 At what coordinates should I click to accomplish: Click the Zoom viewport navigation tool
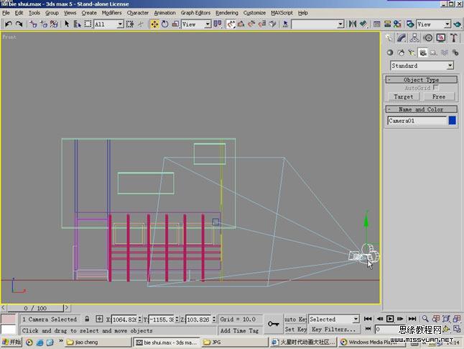click(x=425, y=319)
